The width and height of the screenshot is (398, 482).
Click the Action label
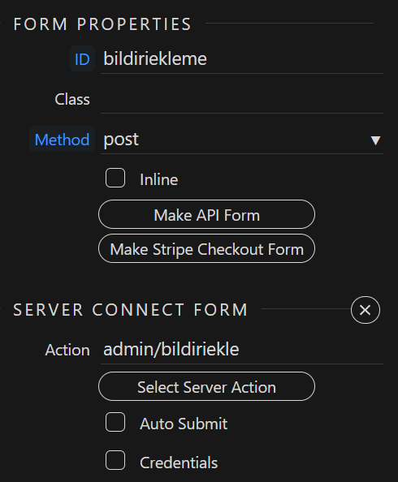click(x=67, y=350)
